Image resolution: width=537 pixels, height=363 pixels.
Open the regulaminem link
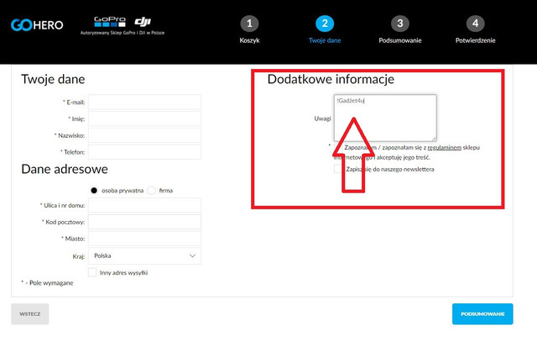[x=444, y=148]
